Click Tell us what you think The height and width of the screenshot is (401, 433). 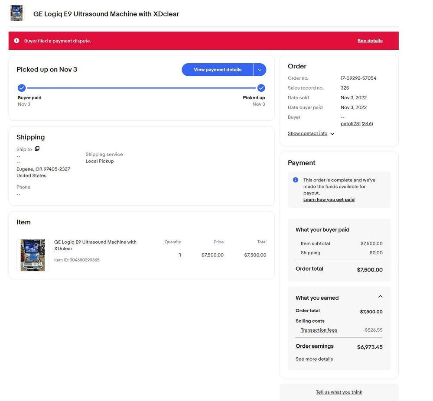339,392
